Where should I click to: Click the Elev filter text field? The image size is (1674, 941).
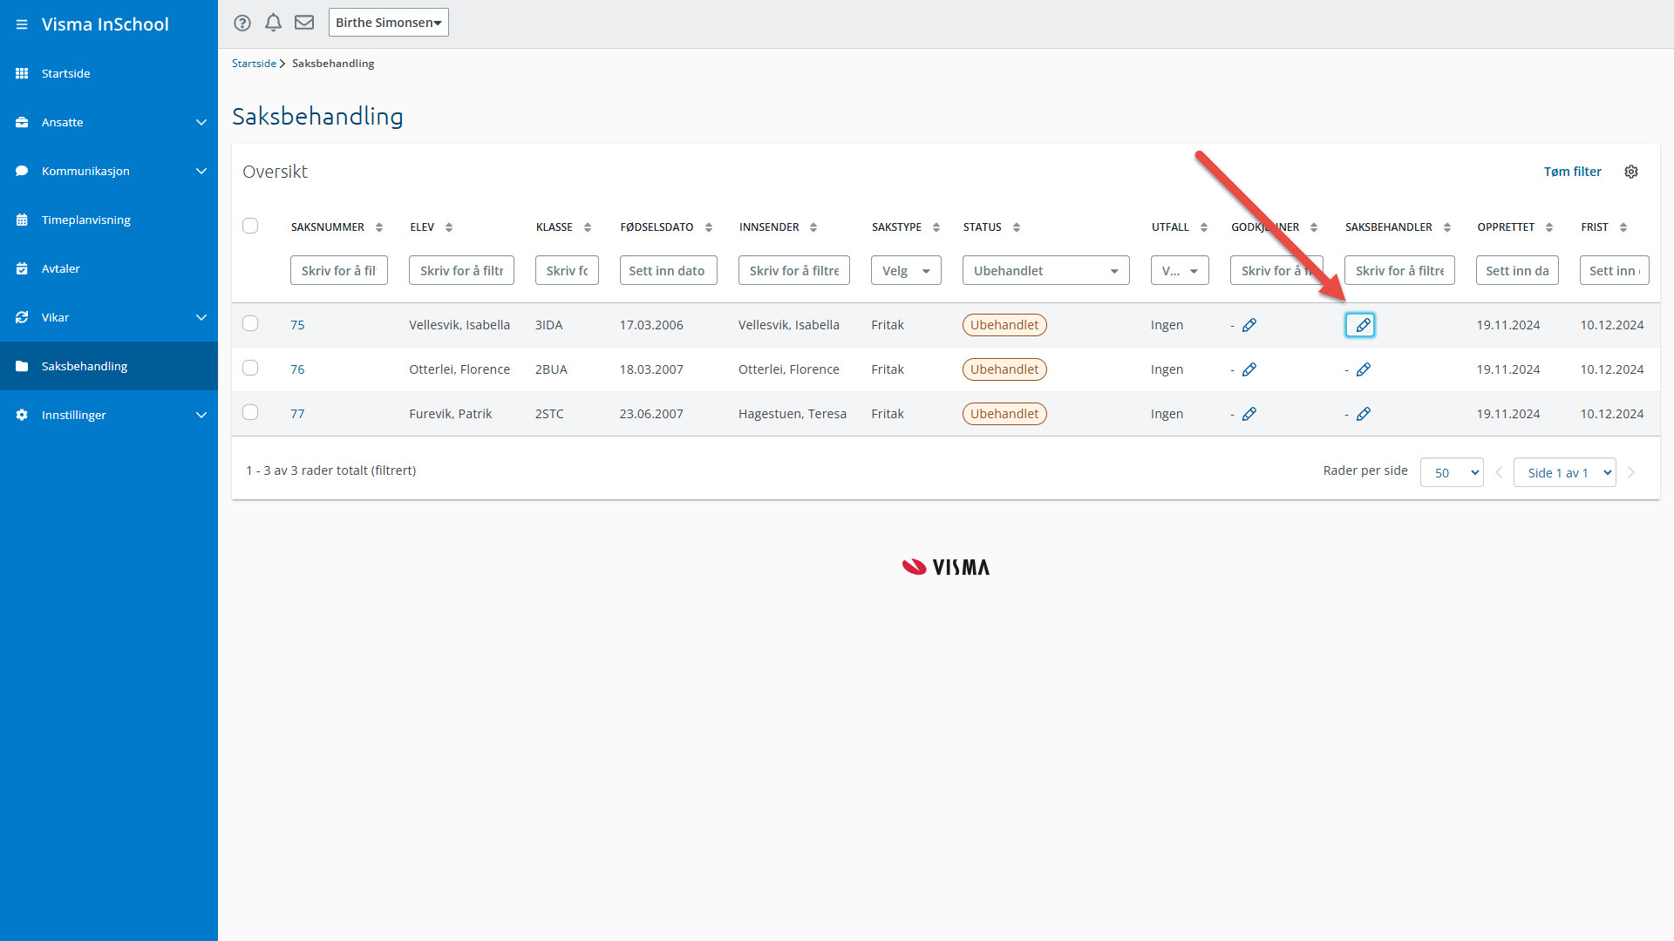tap(461, 271)
